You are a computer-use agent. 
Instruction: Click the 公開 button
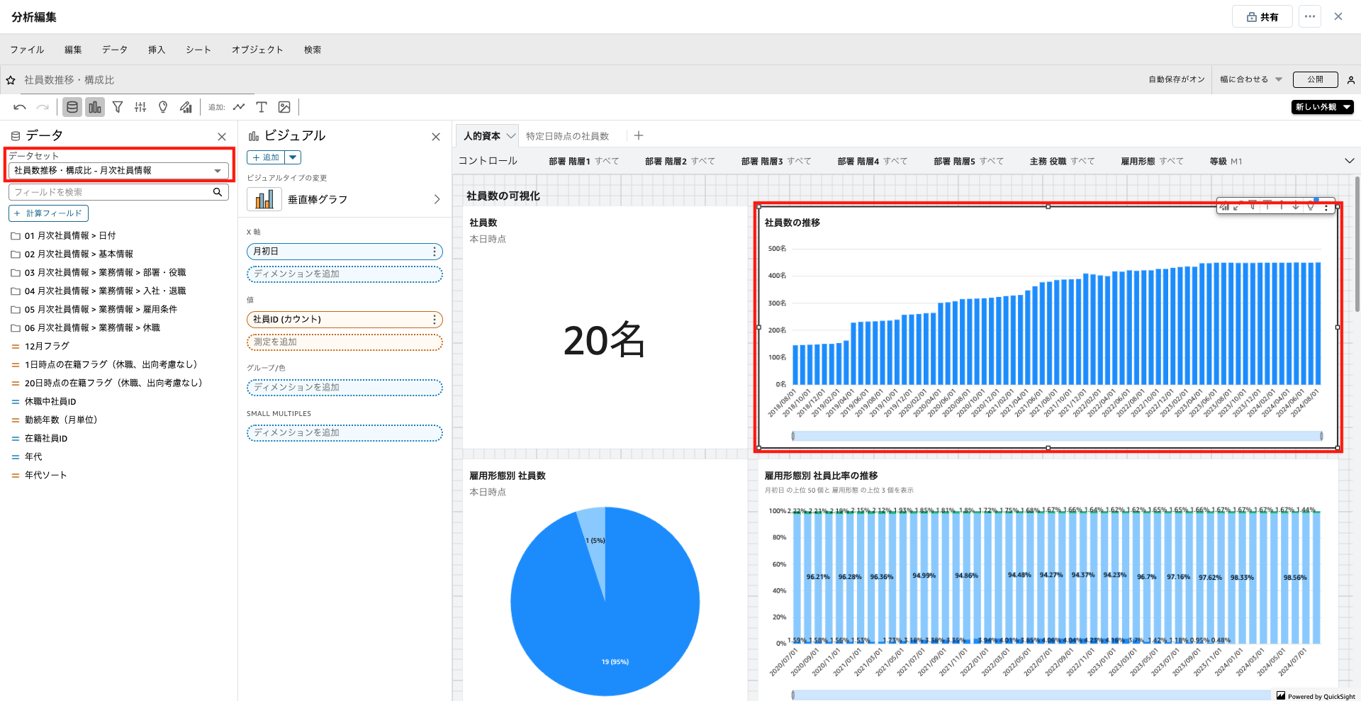coord(1315,79)
